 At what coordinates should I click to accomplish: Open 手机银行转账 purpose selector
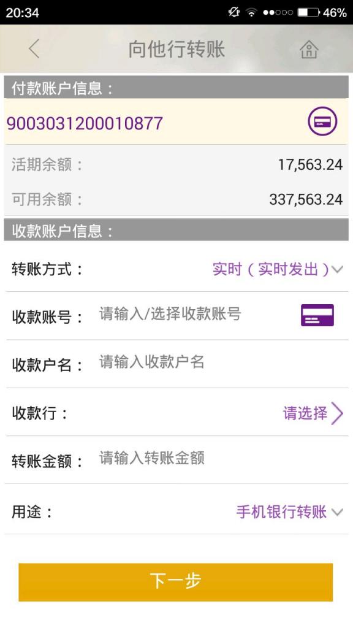pos(281,512)
